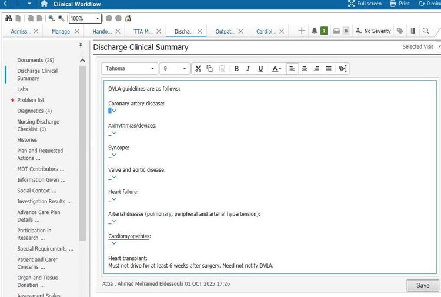Image resolution: width=441 pixels, height=297 pixels.
Task: Open Problem list in sidebar
Action: 31,100
